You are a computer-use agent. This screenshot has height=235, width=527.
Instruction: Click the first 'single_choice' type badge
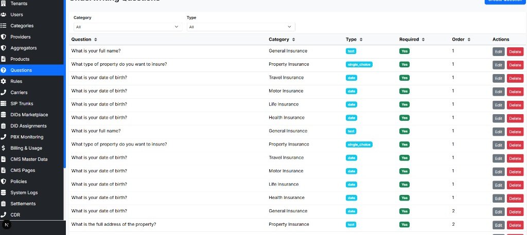coord(359,64)
